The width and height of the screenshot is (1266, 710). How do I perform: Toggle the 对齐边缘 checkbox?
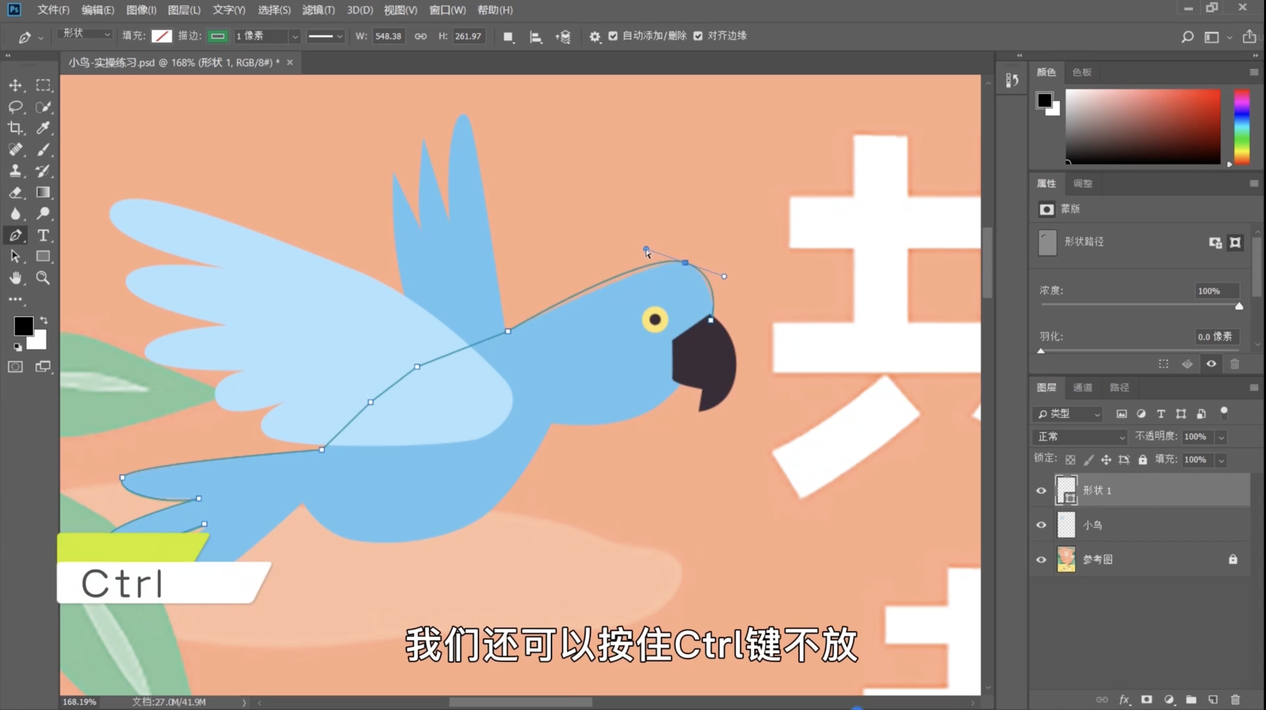pyautogui.click(x=698, y=36)
